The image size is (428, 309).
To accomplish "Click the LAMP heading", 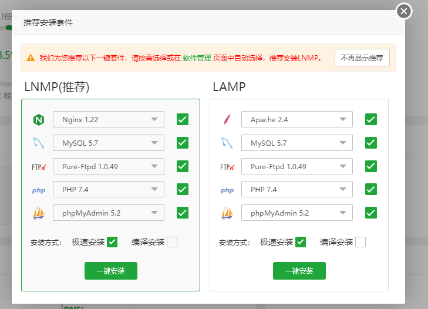I will click(229, 87).
